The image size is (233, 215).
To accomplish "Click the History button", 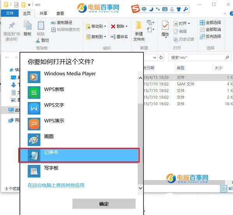I will coord(184,39).
